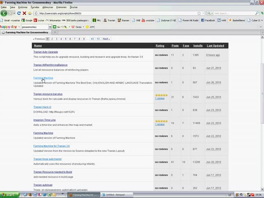Open the Travian bookmark
The image size is (264, 198).
click(x=109, y=20)
